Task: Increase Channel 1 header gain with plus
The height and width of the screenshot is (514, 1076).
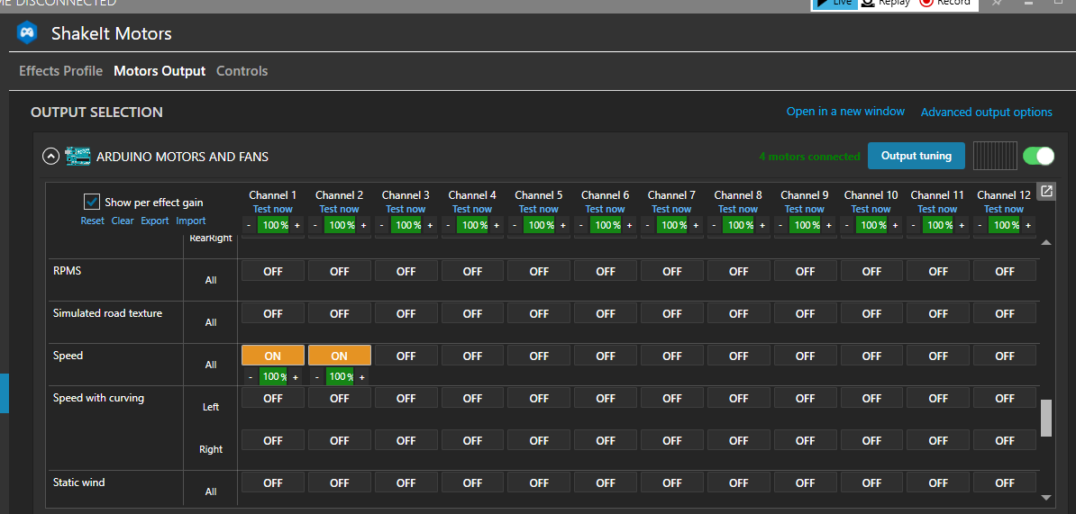Action: pyautogui.click(x=297, y=225)
